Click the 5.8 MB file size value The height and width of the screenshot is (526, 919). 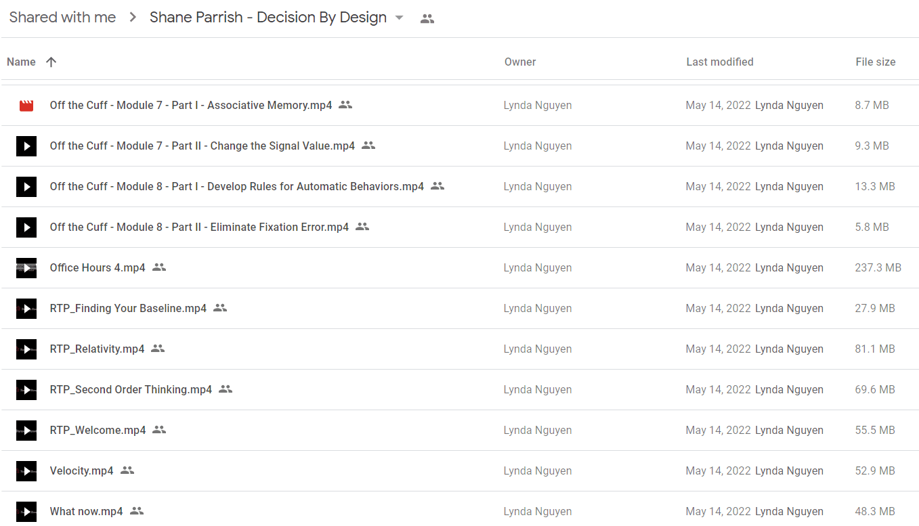(872, 227)
